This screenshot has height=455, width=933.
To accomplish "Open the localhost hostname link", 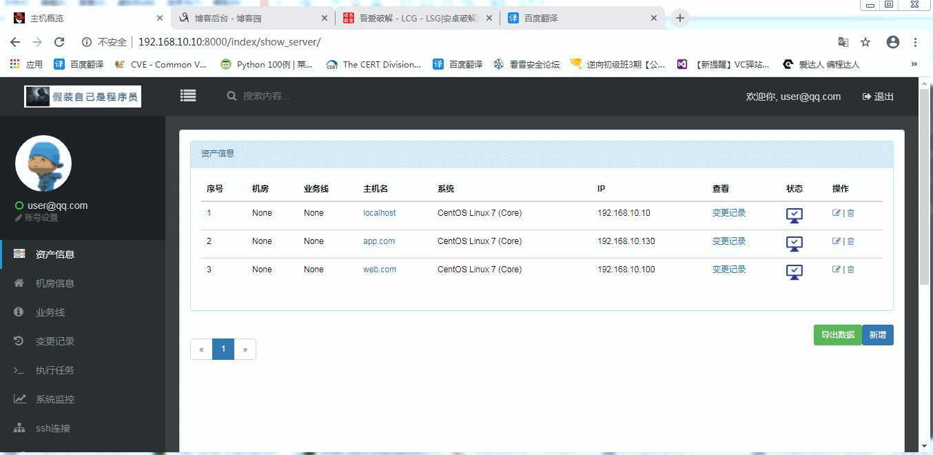I will [380, 213].
